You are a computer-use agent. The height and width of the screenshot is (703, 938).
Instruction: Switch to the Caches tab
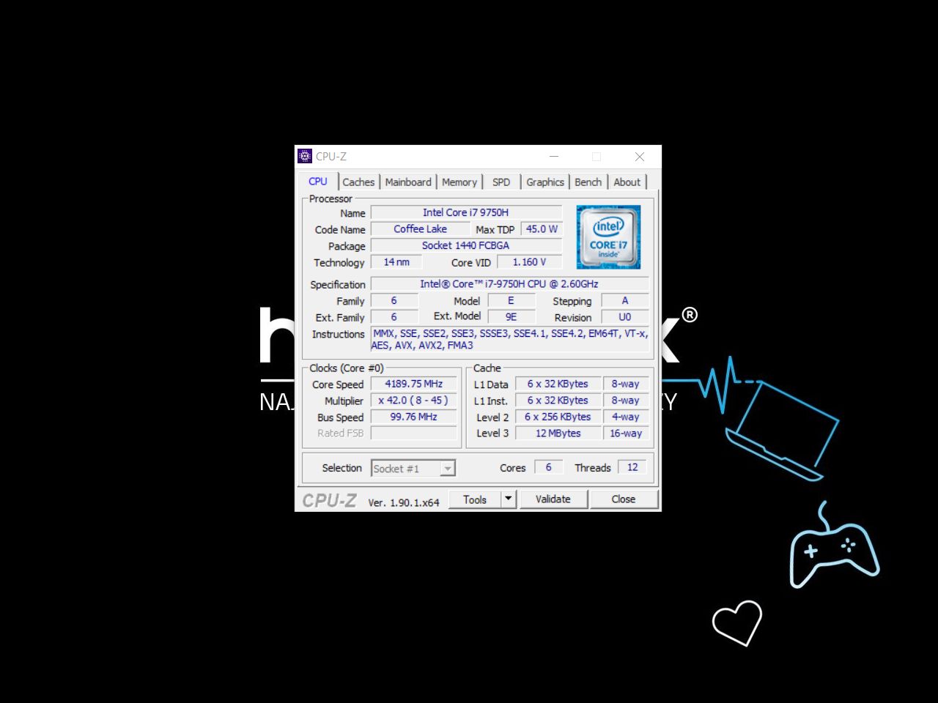point(358,182)
